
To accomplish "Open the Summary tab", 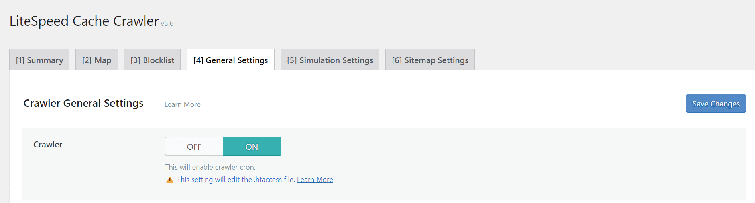I will pyautogui.click(x=39, y=60).
